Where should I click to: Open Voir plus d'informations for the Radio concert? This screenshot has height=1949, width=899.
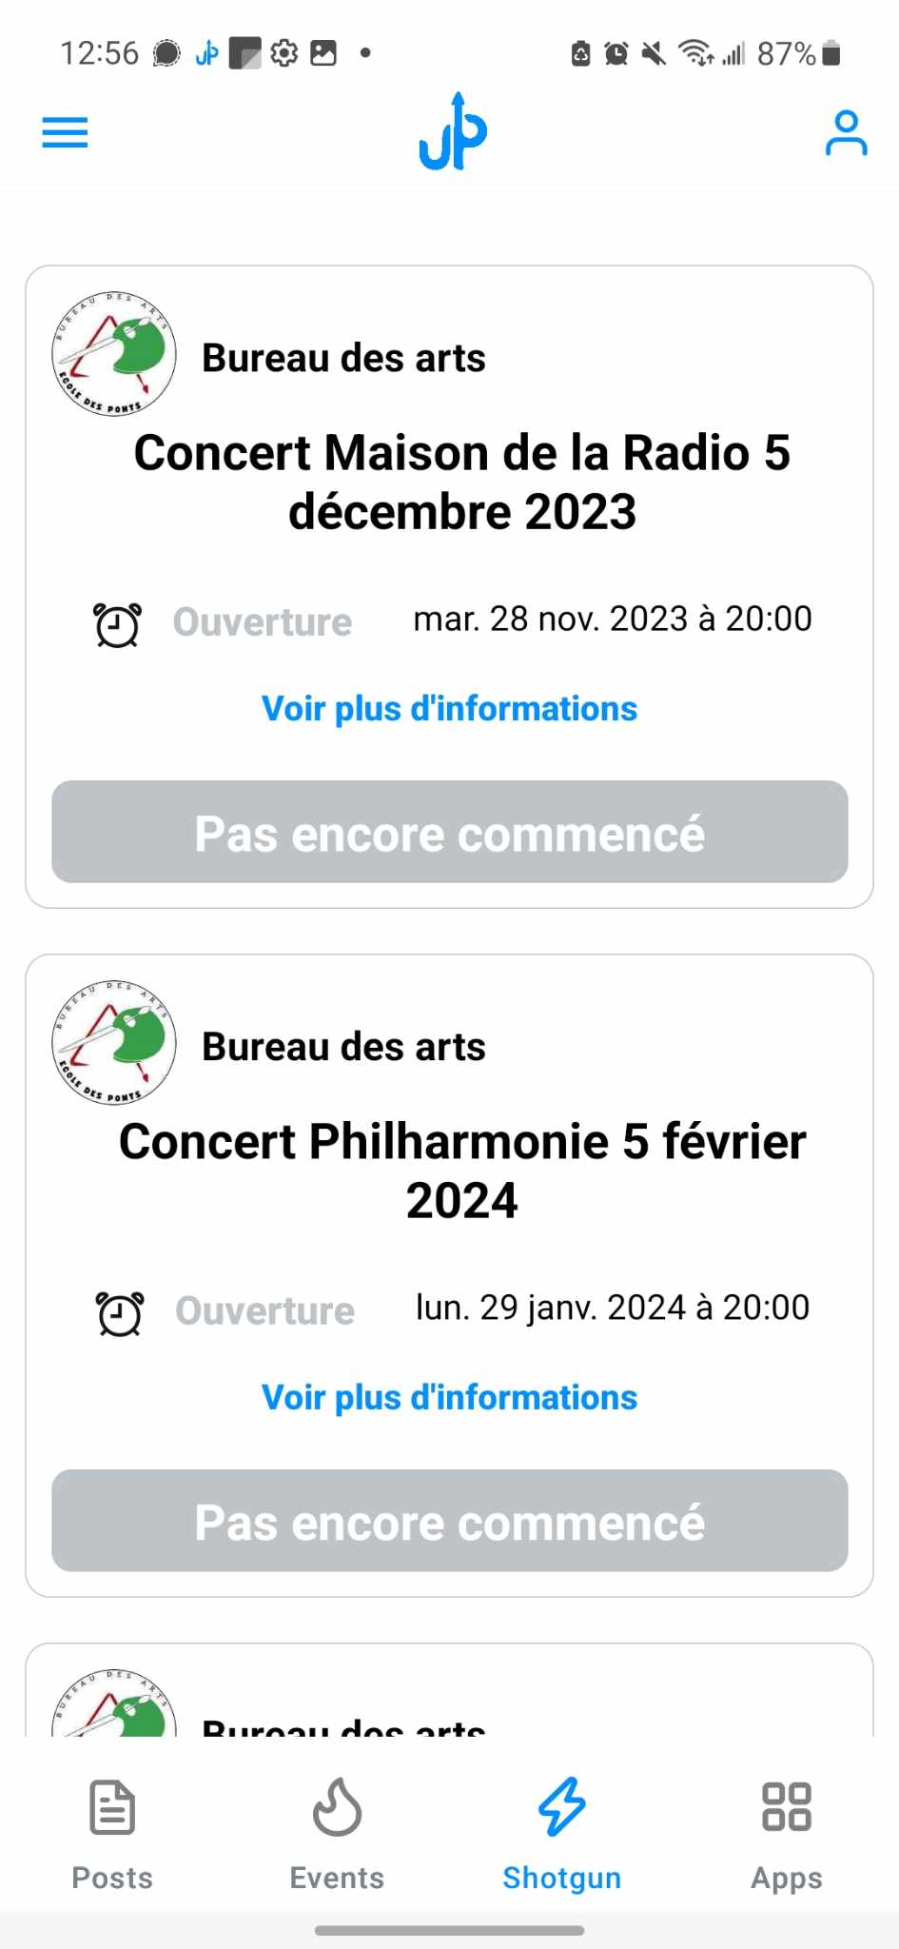tap(449, 709)
